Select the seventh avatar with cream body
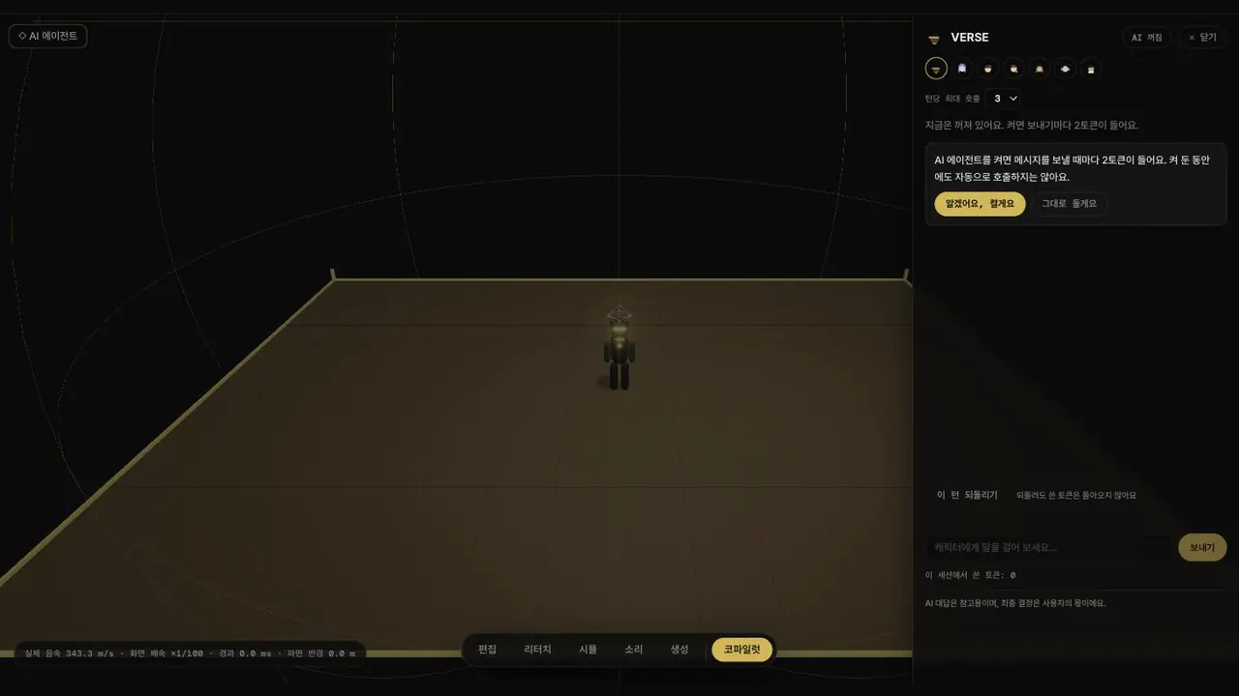 (x=1091, y=69)
